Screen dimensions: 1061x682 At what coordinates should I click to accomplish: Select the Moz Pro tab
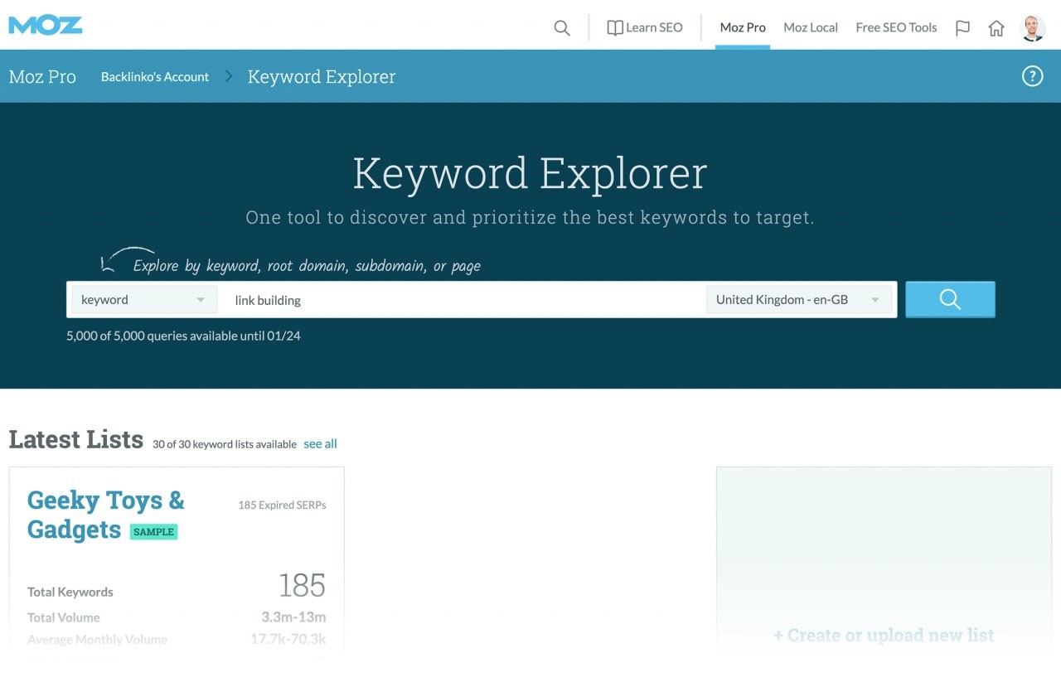[743, 27]
